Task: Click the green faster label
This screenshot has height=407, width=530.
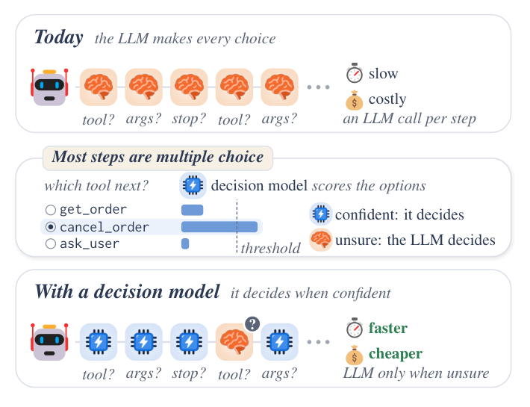Action: (x=388, y=328)
